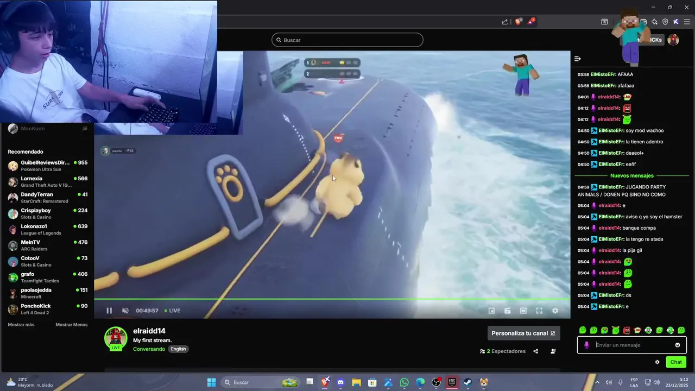
Task: Open the video player settings gear
Action: pyautogui.click(x=555, y=311)
